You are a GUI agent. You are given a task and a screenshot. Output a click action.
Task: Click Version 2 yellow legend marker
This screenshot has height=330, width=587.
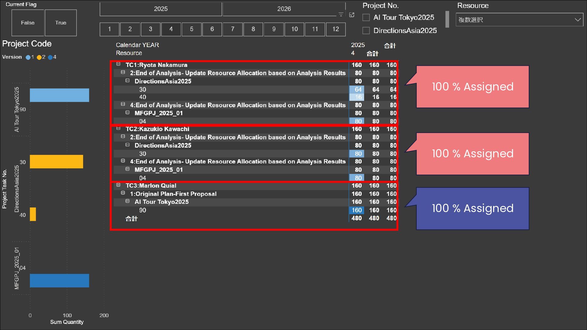point(39,57)
